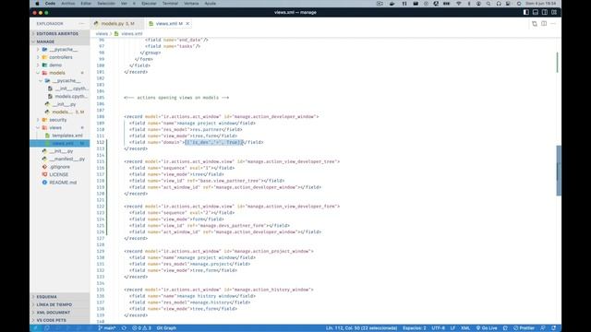
Task: Open editor more actions ellipsis
Action: (x=553, y=24)
